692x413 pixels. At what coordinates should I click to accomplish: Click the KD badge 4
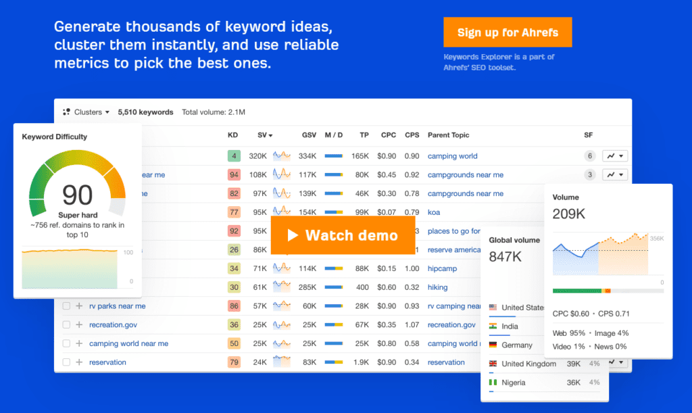tap(233, 155)
